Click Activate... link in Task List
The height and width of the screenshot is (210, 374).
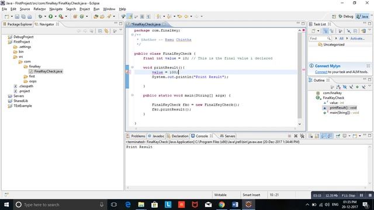(x=357, y=38)
